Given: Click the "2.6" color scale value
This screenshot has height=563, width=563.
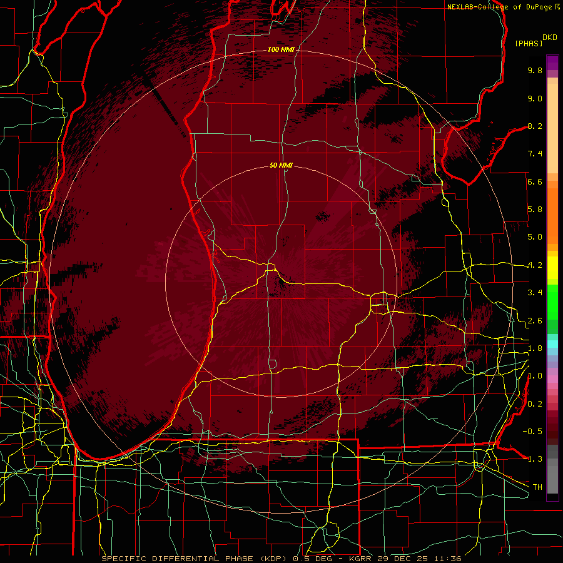Looking at the screenshot, I should click(x=535, y=321).
